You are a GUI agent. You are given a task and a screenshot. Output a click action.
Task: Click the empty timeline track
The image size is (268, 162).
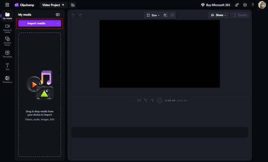tap(159, 132)
